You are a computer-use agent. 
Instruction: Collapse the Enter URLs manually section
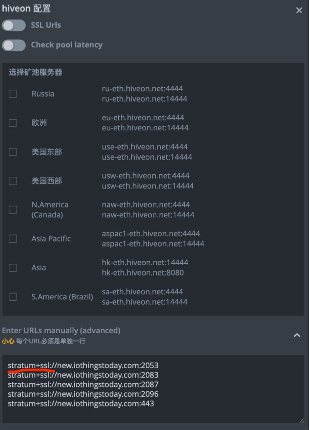(297, 335)
